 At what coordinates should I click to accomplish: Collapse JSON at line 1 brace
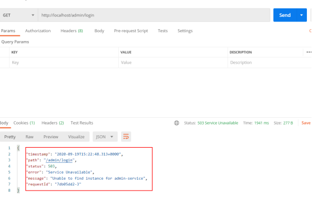(x=18, y=148)
